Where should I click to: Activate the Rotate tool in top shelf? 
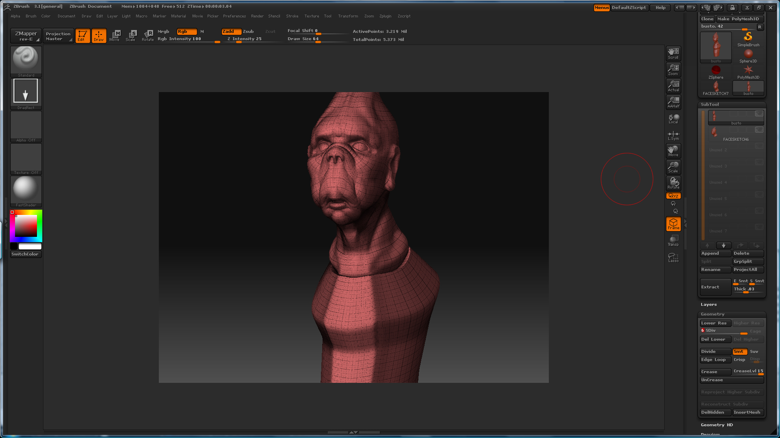(x=148, y=35)
